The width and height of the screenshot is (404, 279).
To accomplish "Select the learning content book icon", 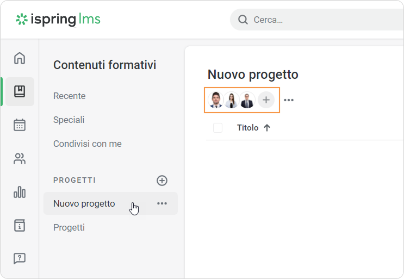I will pos(20,91).
